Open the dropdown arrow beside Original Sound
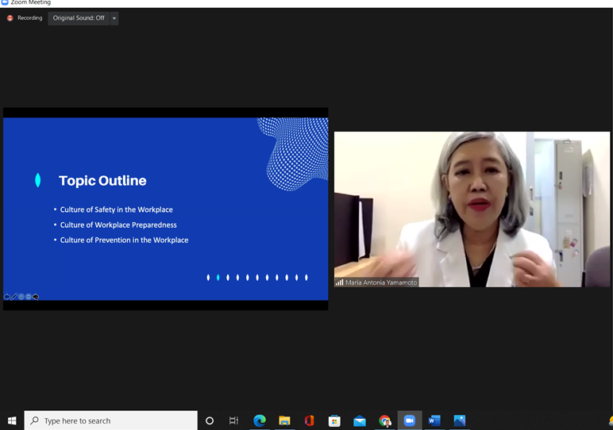 [x=114, y=18]
